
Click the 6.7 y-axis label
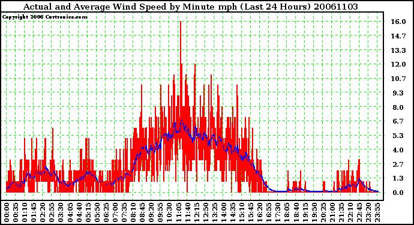tap(398, 121)
